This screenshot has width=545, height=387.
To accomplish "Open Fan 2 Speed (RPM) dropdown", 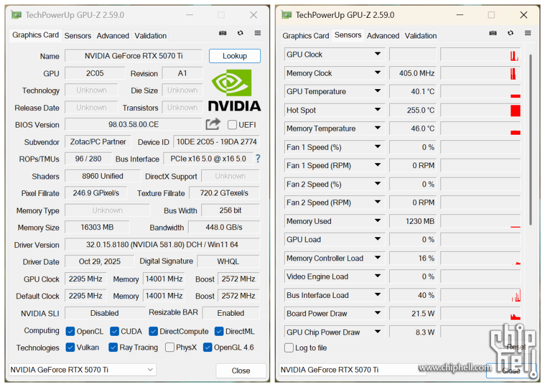I will point(378,202).
